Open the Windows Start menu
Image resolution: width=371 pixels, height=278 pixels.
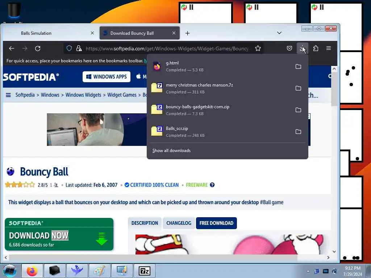coord(10,271)
